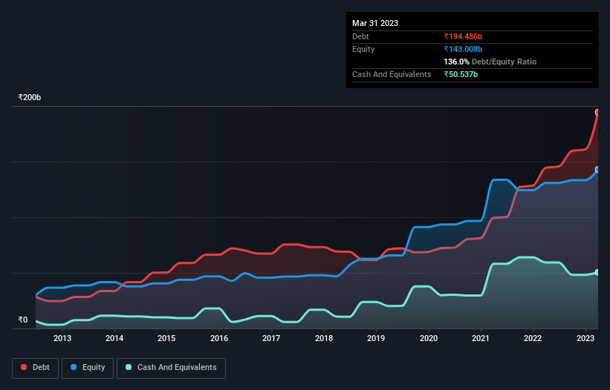Click the 2019 x-axis label

pyautogui.click(x=376, y=338)
